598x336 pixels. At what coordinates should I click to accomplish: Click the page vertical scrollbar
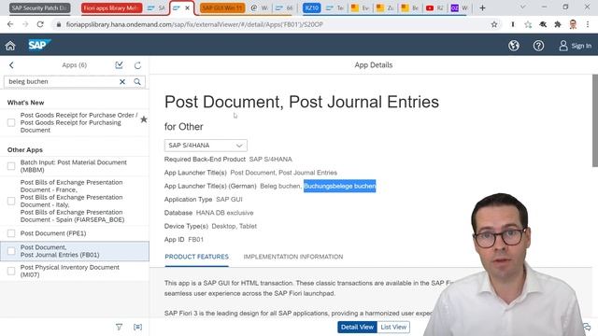pyautogui.click(x=595, y=120)
